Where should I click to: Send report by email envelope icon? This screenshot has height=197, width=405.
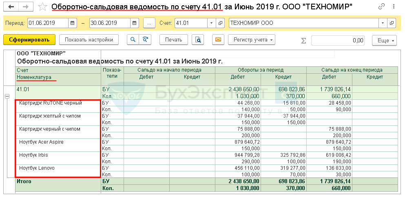218,40
